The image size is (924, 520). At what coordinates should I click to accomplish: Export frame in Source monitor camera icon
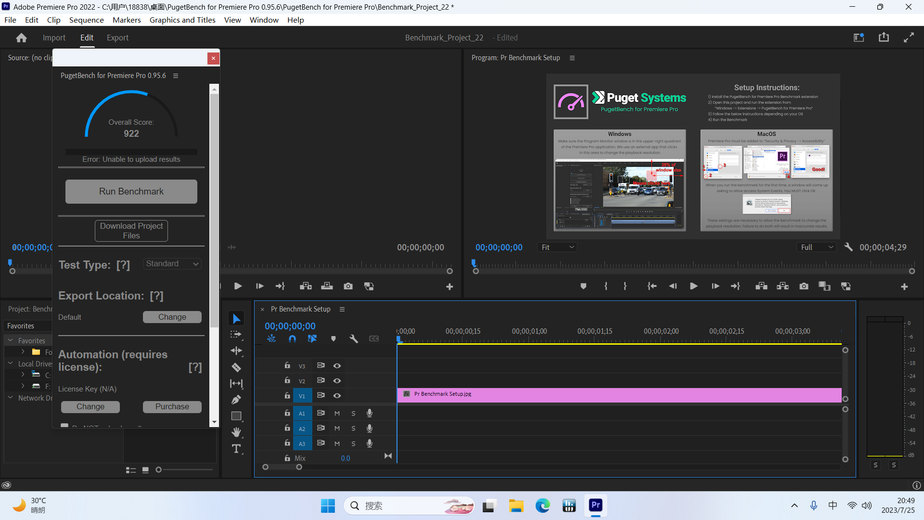coord(348,286)
